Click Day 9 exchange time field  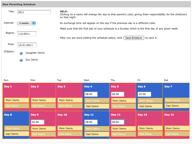click(x=37, y=122)
